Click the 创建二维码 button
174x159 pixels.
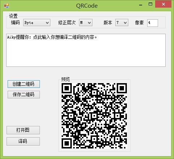(24, 84)
